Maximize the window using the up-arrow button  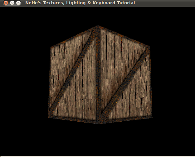point(18,3)
